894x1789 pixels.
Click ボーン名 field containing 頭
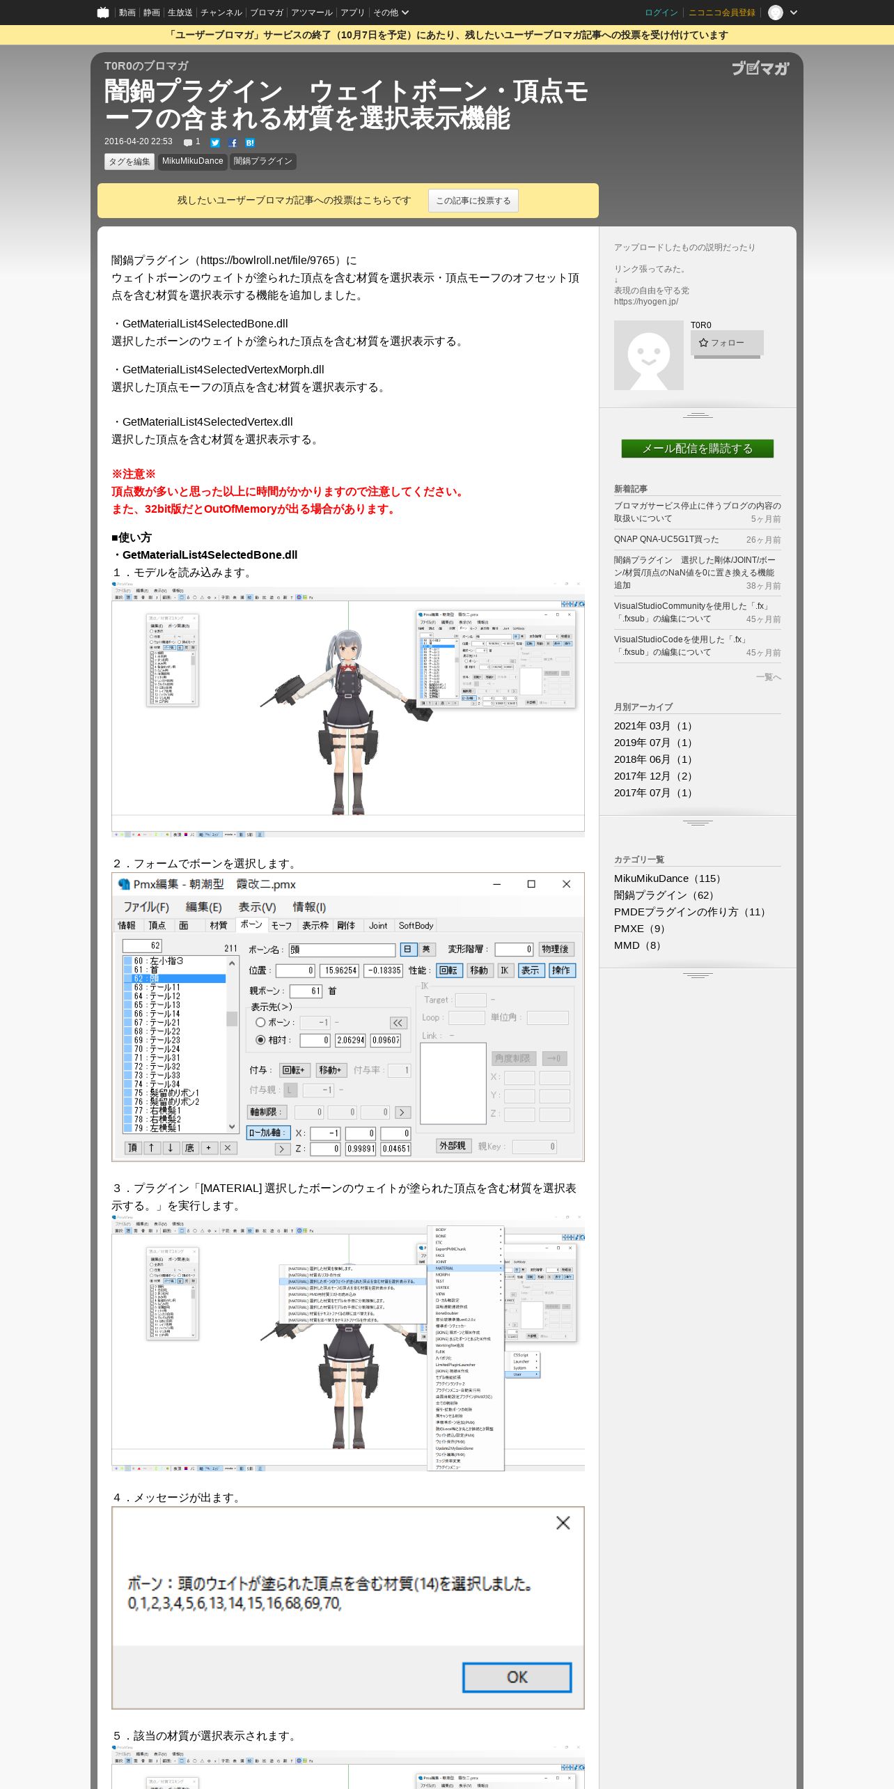(x=343, y=950)
